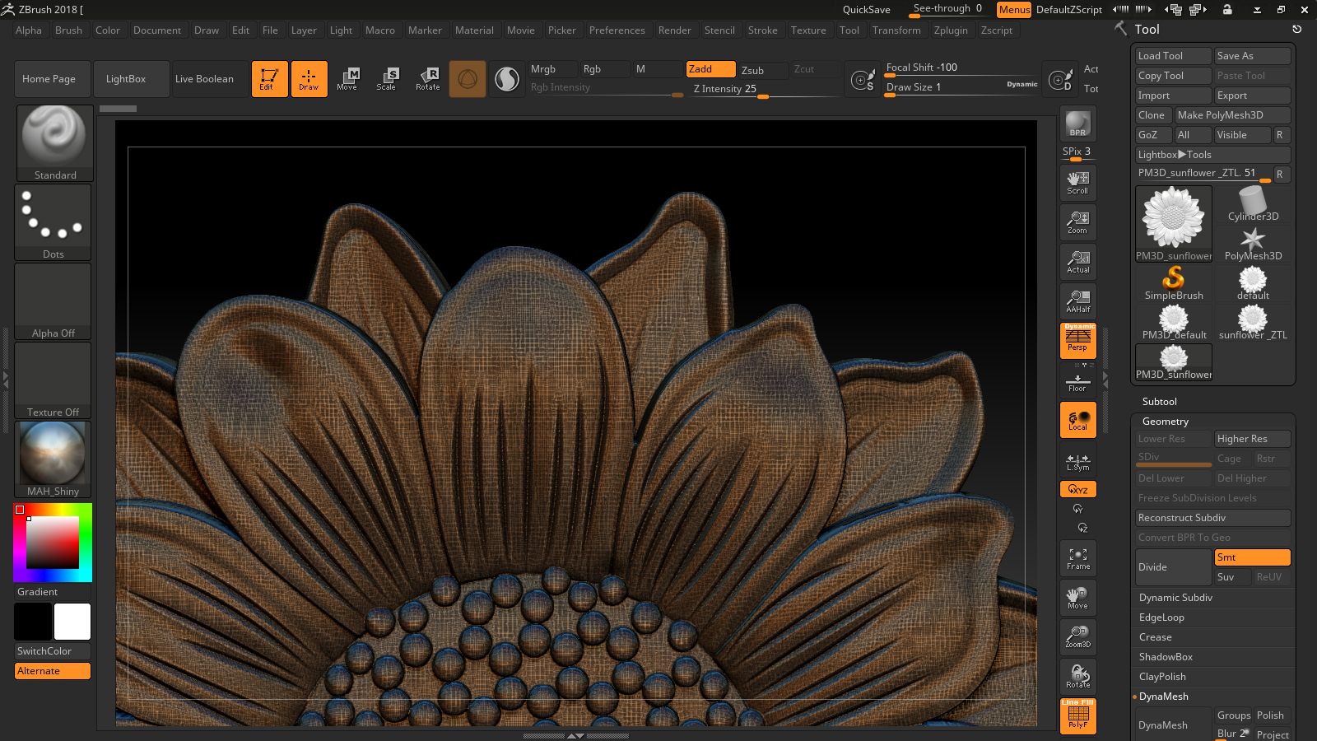
Task: Click the orange ring icon next to Rotate
Action: [468, 79]
